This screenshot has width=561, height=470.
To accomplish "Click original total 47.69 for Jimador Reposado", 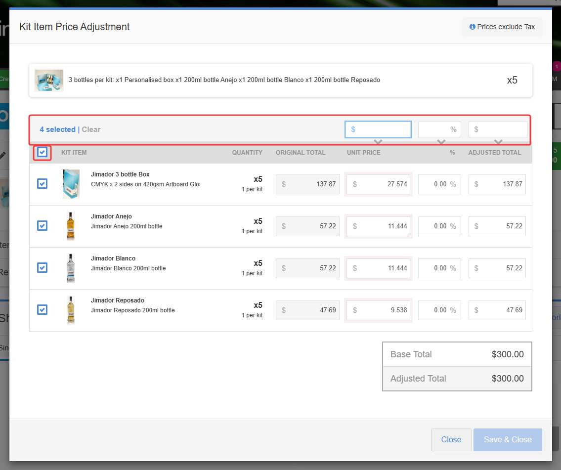I will (x=308, y=310).
